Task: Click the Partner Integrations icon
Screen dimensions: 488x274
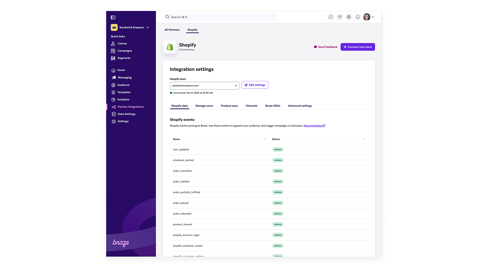Action: (113, 107)
